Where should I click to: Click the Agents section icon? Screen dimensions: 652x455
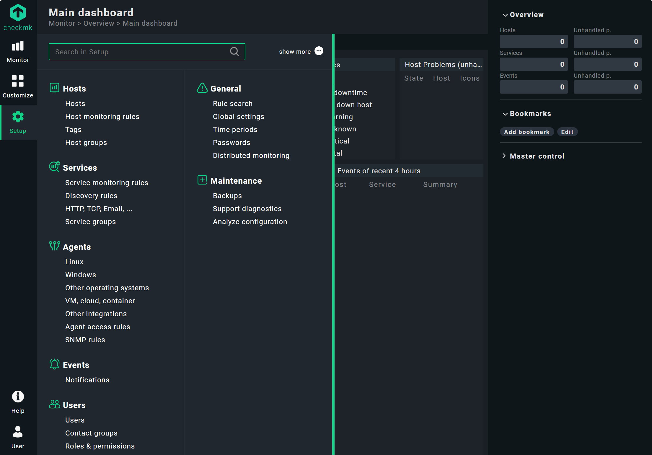pos(54,246)
